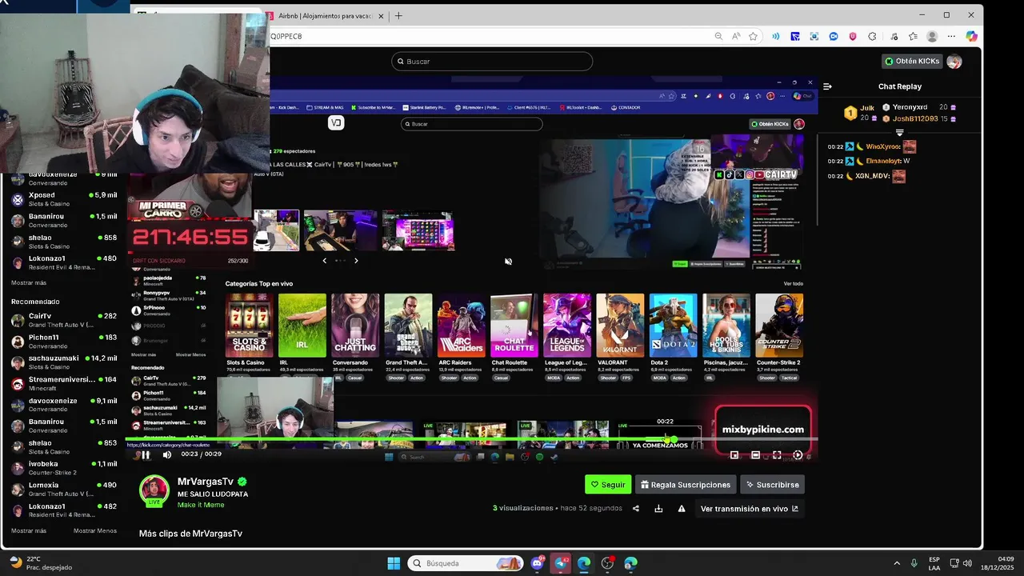Click Regala Suscripciones button

tap(686, 485)
